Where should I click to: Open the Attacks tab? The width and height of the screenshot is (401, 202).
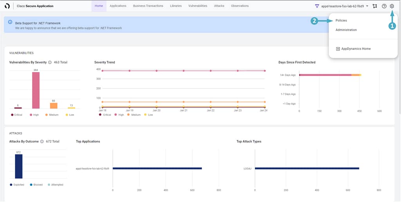(x=219, y=6)
